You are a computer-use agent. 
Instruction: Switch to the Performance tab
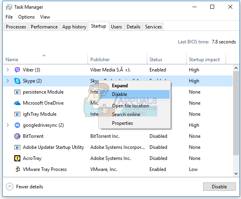pos(44,27)
